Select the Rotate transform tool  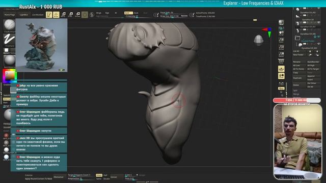[x=77, y=15]
